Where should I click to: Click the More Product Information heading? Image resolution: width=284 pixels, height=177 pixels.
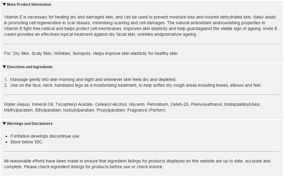pyautogui.click(x=29, y=5)
